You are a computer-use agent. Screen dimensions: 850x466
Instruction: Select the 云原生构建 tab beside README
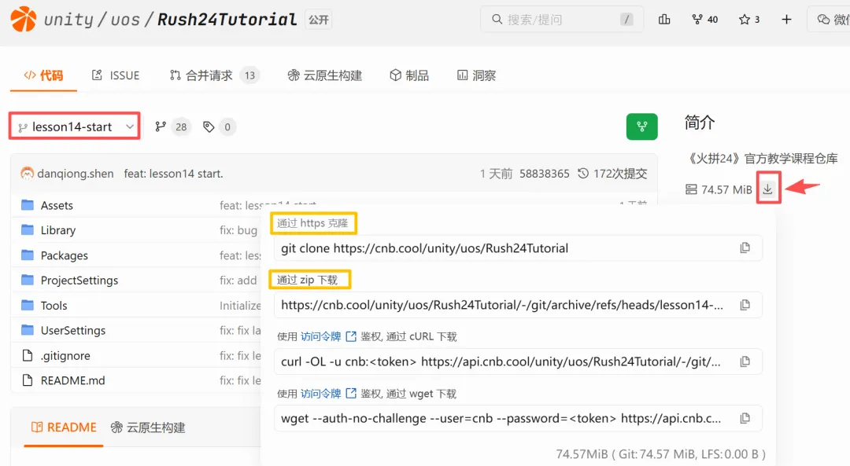click(148, 427)
